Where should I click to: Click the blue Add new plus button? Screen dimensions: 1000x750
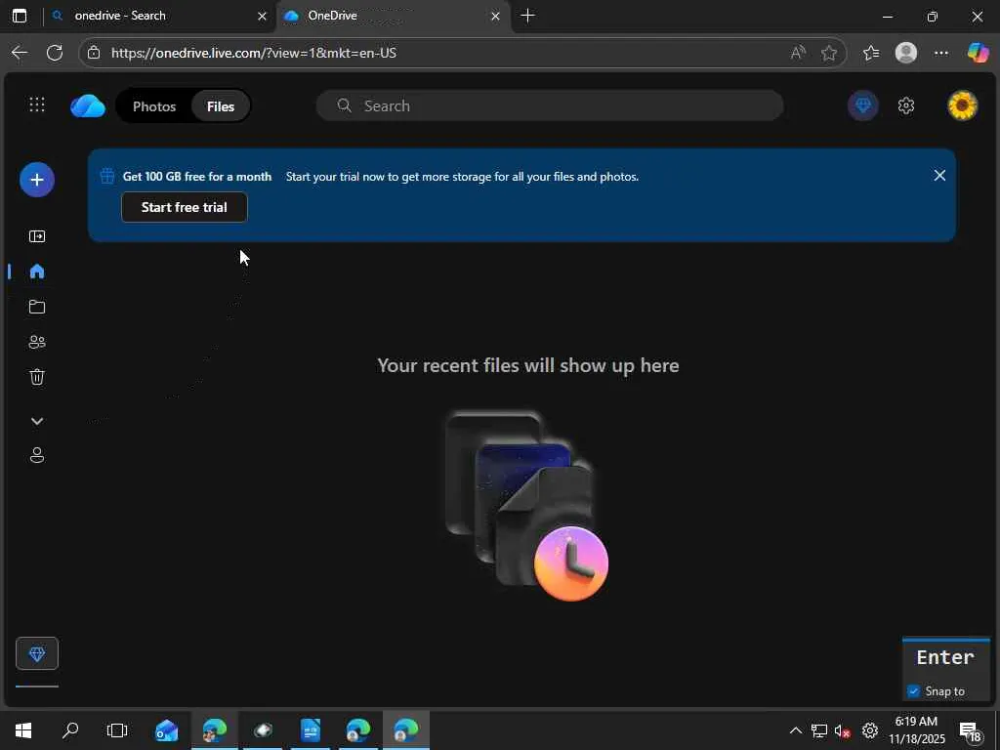tap(37, 180)
